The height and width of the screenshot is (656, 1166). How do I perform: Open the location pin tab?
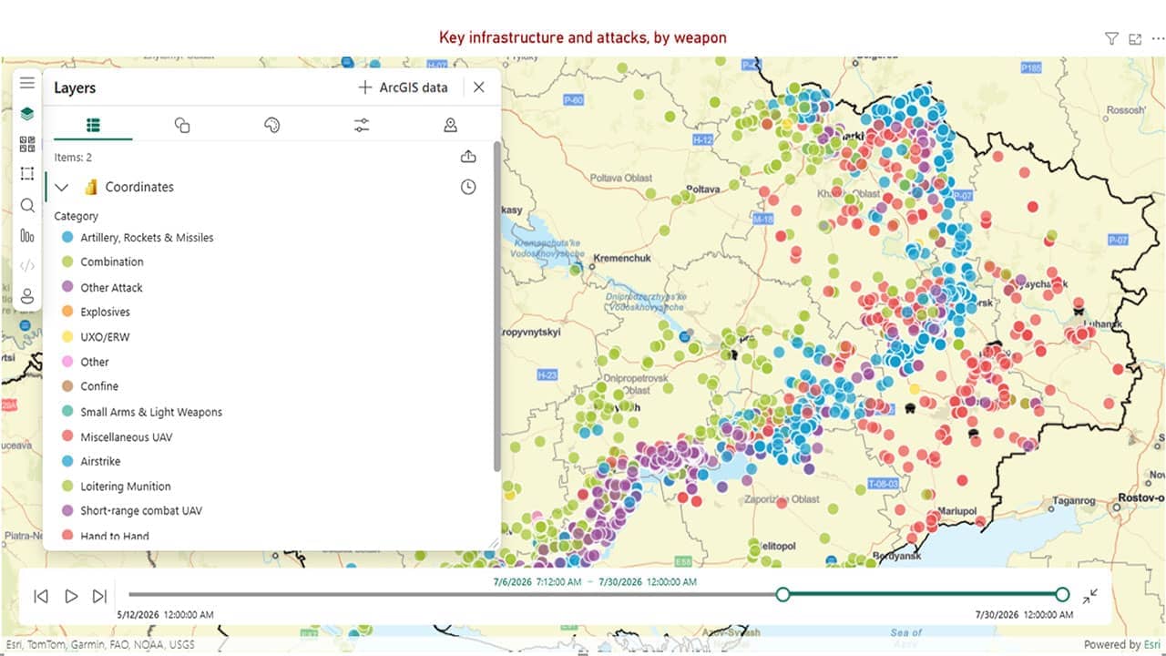click(450, 125)
